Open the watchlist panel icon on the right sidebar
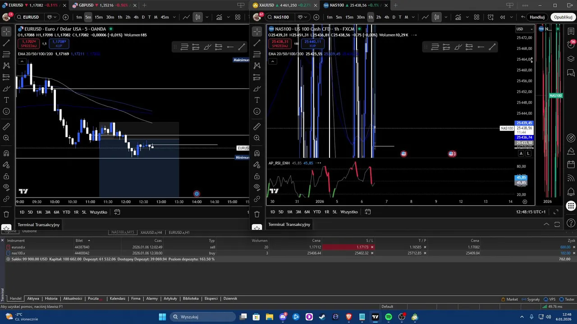This screenshot has height=324, width=577. pyautogui.click(x=571, y=32)
